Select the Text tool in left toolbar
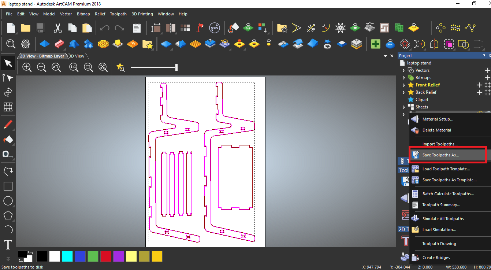Screen dimensions: 491x270 click(8, 244)
